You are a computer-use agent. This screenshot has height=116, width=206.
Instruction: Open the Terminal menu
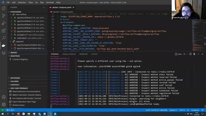[50, 2]
